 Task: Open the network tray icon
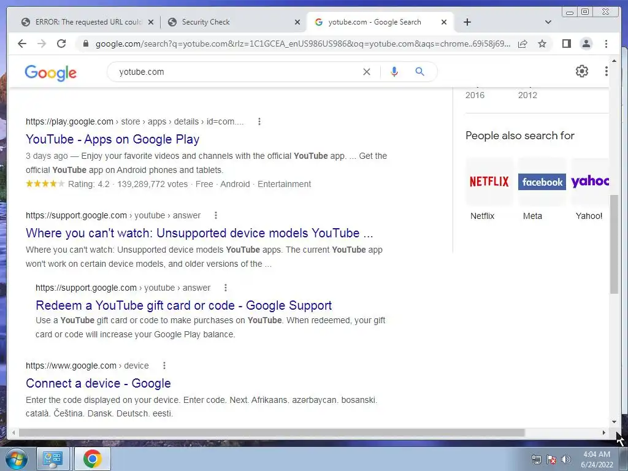(536, 459)
